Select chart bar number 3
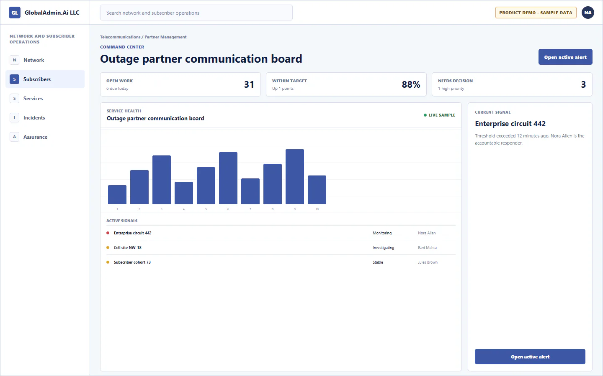Viewport: 603px width, 376px height. 162,180
